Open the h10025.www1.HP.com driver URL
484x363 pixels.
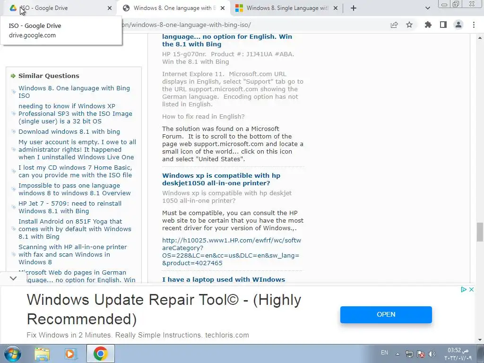coord(232,251)
